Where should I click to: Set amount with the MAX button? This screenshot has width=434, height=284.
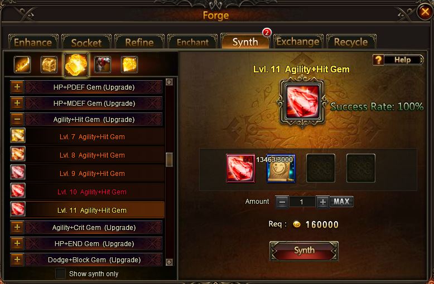pos(341,202)
